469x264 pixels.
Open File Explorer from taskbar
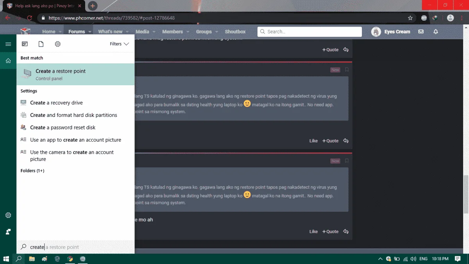click(32, 259)
